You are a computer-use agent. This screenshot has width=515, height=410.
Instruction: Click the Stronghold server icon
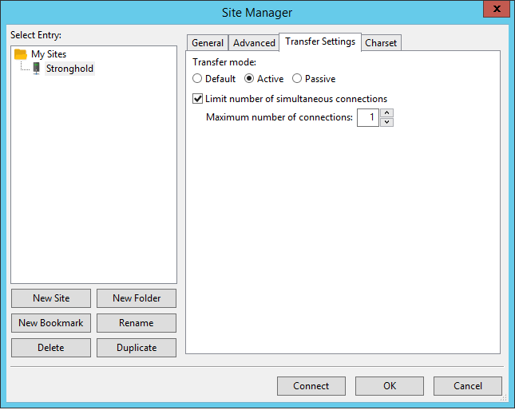click(x=36, y=69)
